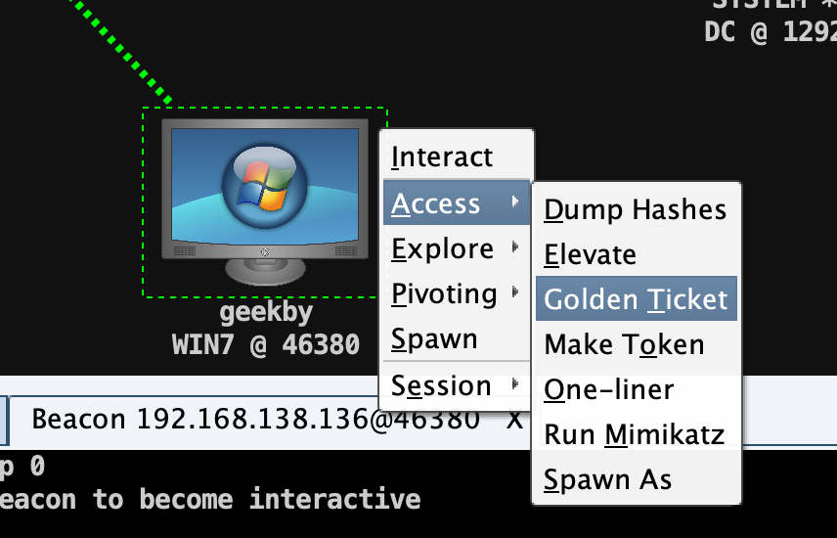Choose Spawn from the context menu
Image resolution: width=837 pixels, height=538 pixels.
click(457, 338)
